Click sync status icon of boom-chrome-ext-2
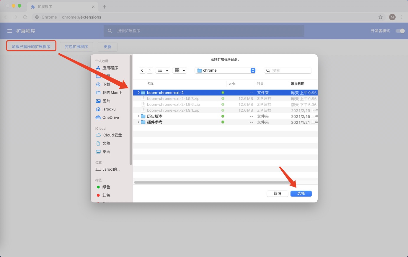 (223, 93)
